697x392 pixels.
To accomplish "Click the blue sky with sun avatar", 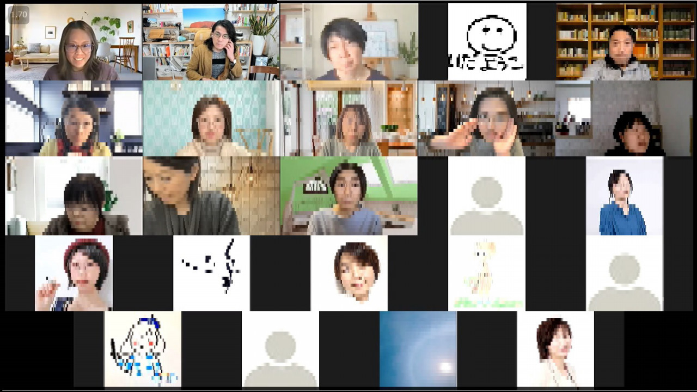I will [418, 349].
